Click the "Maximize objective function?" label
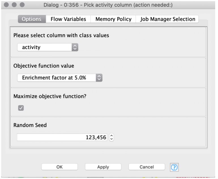 click(50, 96)
